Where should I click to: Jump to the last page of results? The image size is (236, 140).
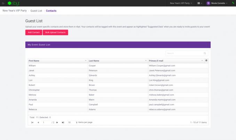(x=63, y=123)
